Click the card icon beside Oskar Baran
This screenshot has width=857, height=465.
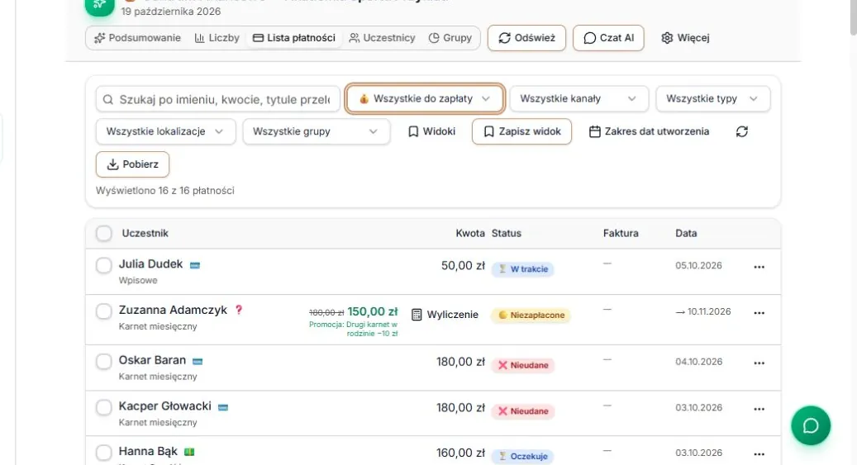[198, 361]
